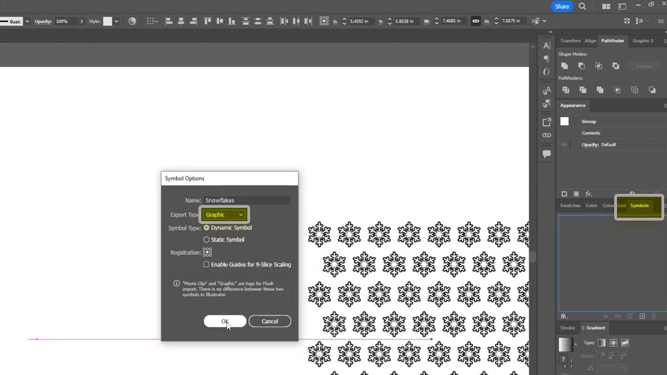
Task: Click the Snowflakes name input field
Action: click(x=246, y=200)
